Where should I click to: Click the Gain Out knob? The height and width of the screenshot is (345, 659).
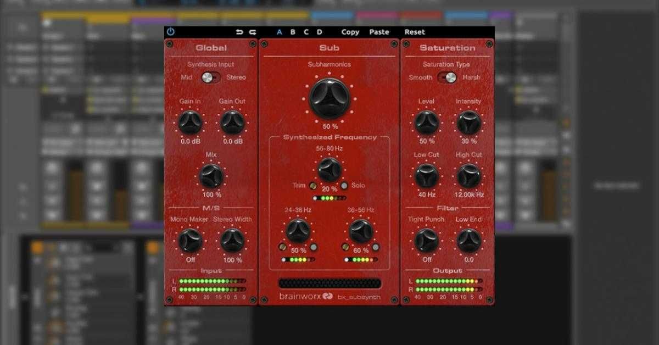point(232,122)
